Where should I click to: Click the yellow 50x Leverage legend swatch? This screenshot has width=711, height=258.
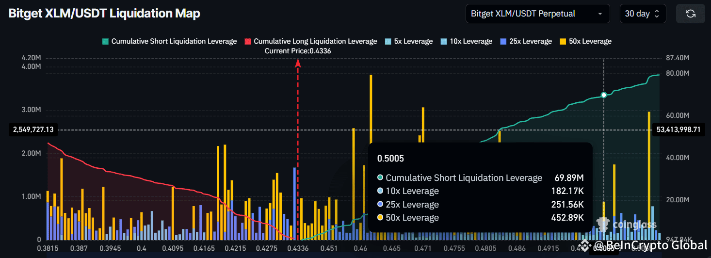pyautogui.click(x=563, y=41)
